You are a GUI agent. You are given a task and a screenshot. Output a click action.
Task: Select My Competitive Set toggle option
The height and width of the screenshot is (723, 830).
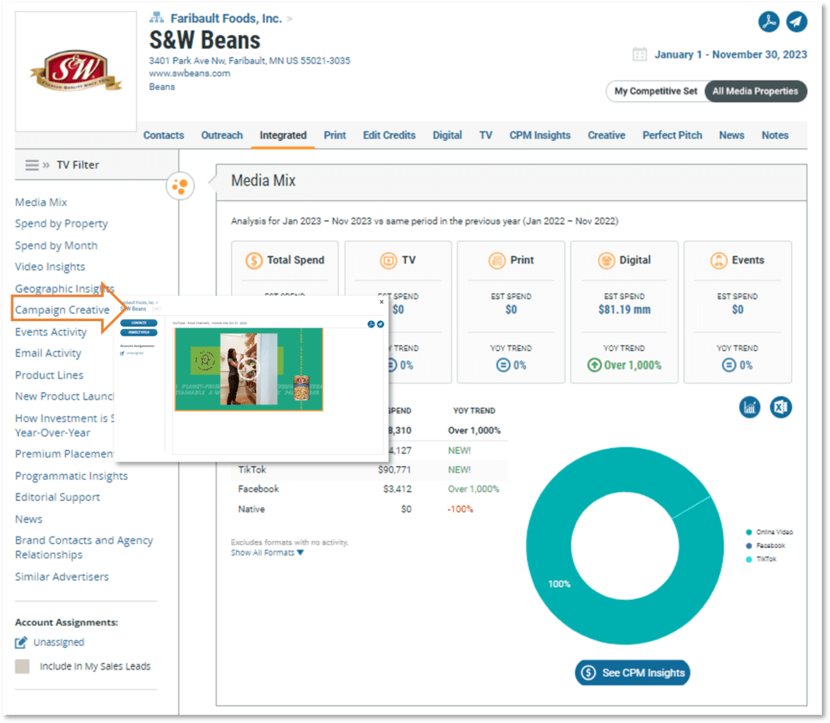[x=655, y=91]
